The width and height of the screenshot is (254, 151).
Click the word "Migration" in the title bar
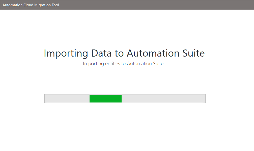tap(42, 5)
